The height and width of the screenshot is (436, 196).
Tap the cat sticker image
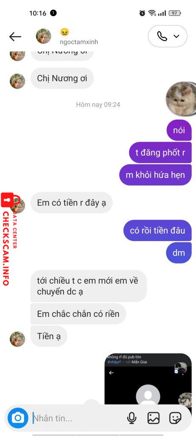click(x=181, y=99)
